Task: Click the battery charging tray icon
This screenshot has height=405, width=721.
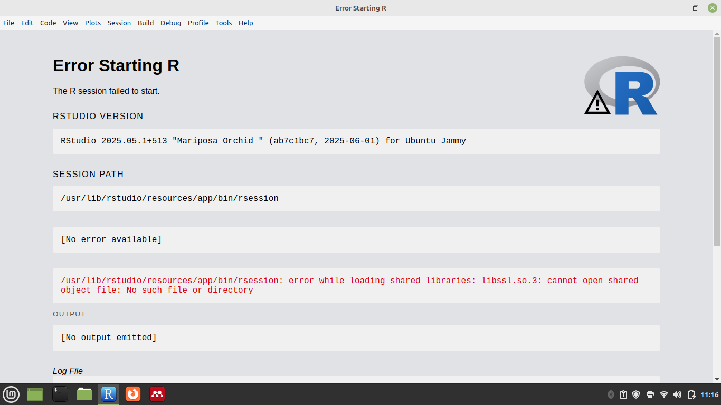Action: (x=691, y=394)
